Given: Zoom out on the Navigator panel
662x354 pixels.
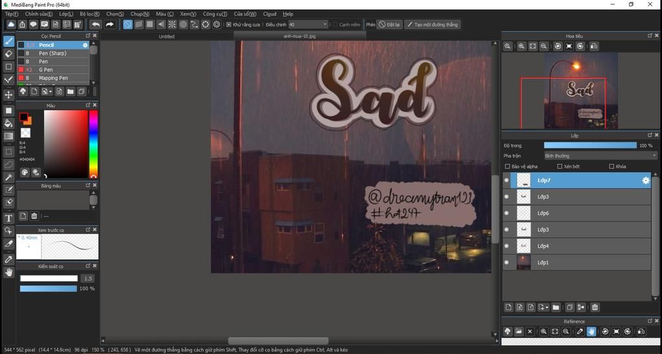Looking at the screenshot, I should click(x=544, y=47).
